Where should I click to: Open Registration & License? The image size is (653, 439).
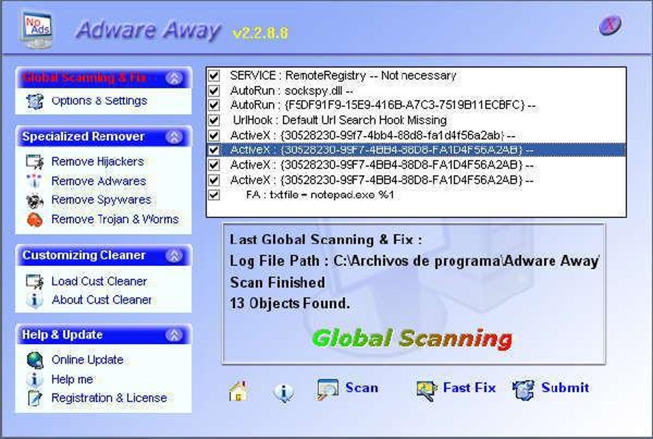(109, 398)
